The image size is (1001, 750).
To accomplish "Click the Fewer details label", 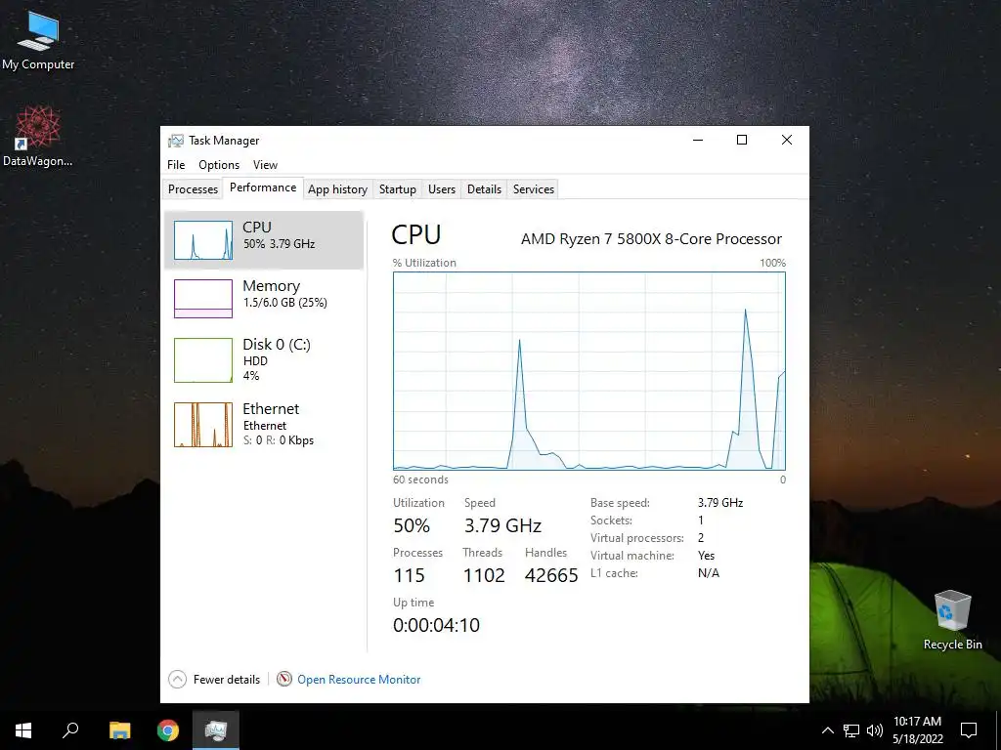I will 227,680.
